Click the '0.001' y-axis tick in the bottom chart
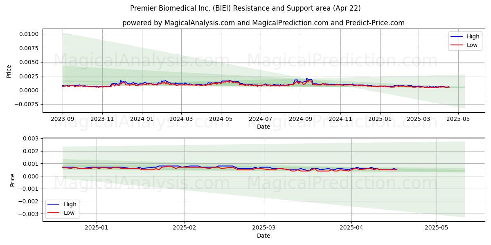This screenshot has width=491, height=245. (x=31, y=164)
